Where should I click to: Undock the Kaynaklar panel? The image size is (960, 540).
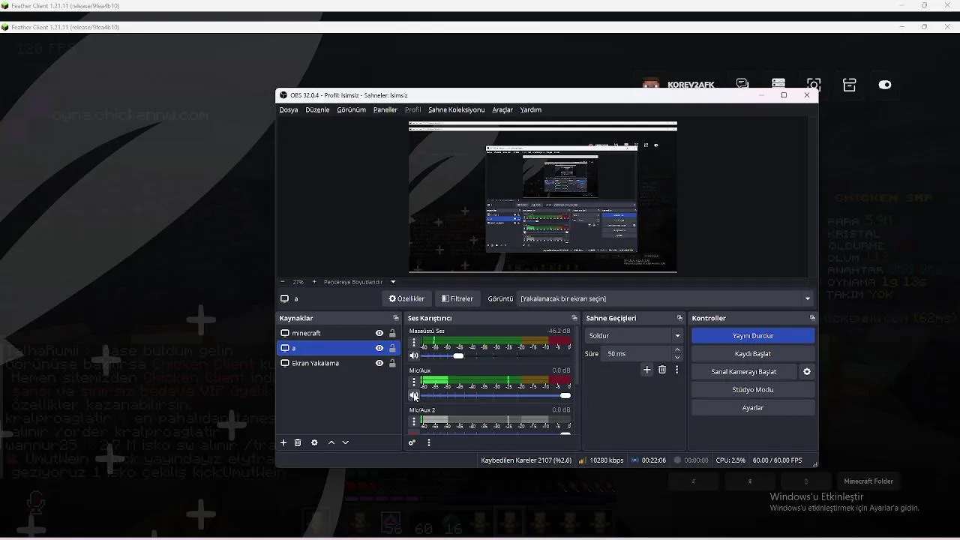(x=396, y=318)
